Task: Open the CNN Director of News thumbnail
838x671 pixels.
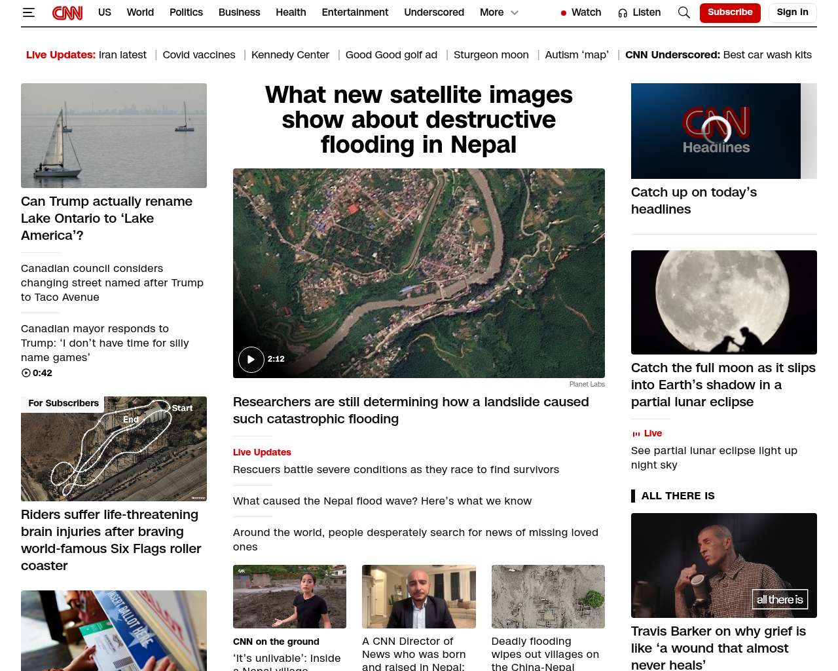Action: tap(419, 597)
